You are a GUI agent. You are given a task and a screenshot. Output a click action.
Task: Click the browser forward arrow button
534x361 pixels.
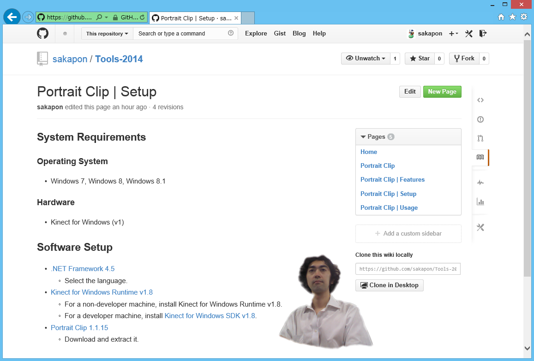tap(28, 17)
